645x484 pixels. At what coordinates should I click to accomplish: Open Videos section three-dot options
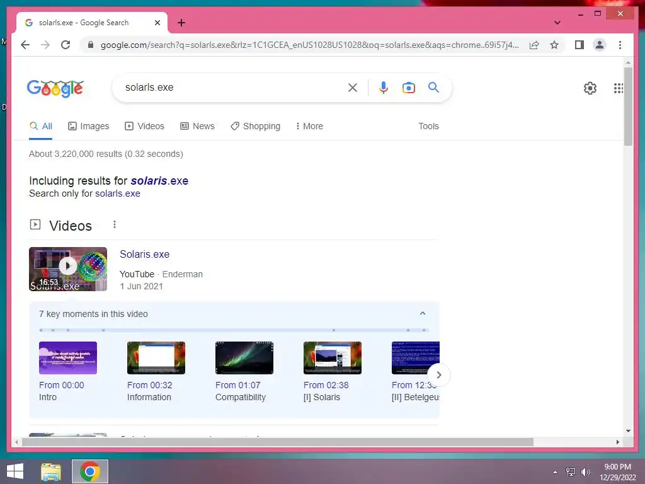click(115, 224)
